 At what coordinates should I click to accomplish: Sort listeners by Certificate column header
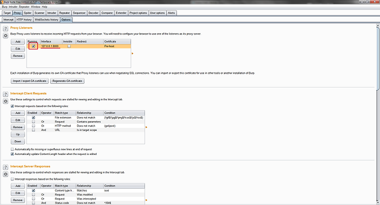[117, 42]
